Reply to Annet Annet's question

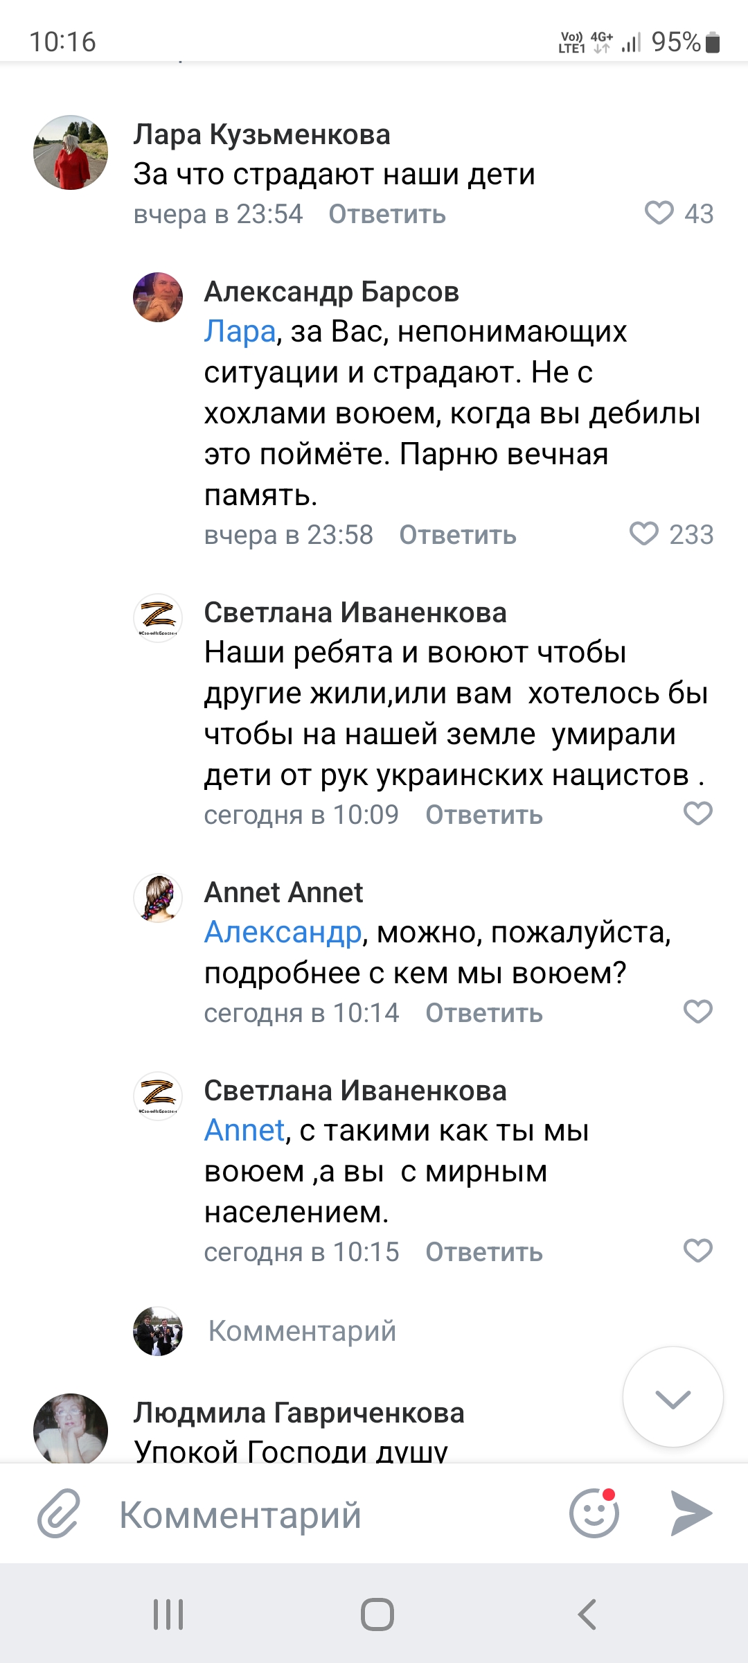click(x=483, y=1014)
